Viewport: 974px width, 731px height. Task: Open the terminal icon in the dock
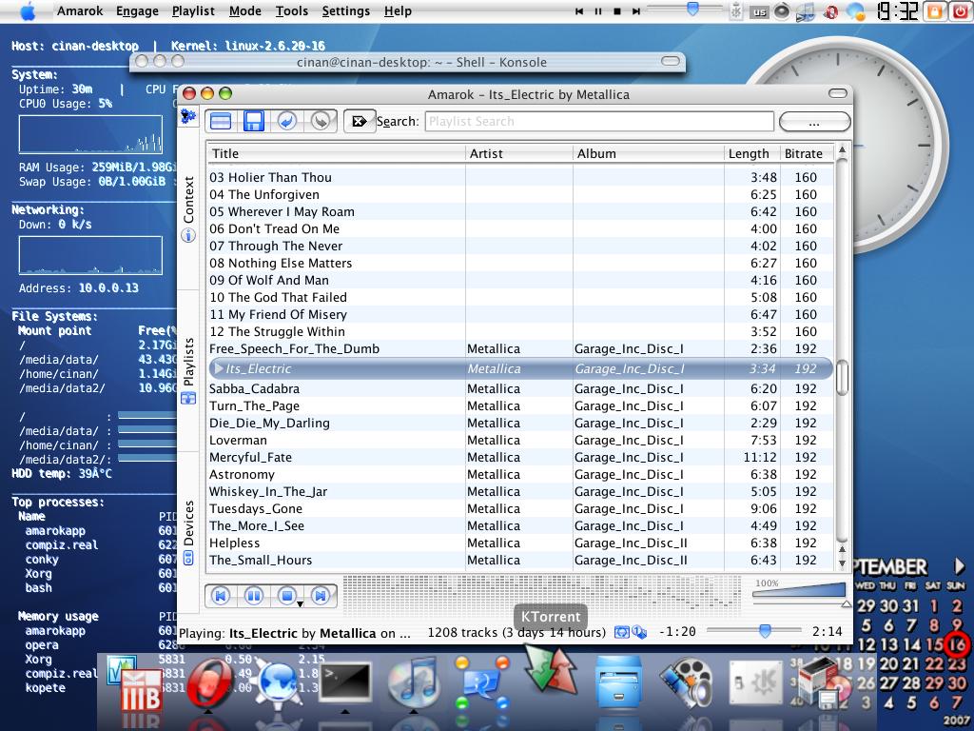point(344,682)
